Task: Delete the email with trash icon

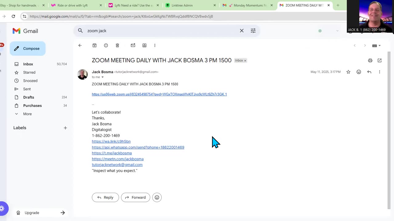Action: 117,45
